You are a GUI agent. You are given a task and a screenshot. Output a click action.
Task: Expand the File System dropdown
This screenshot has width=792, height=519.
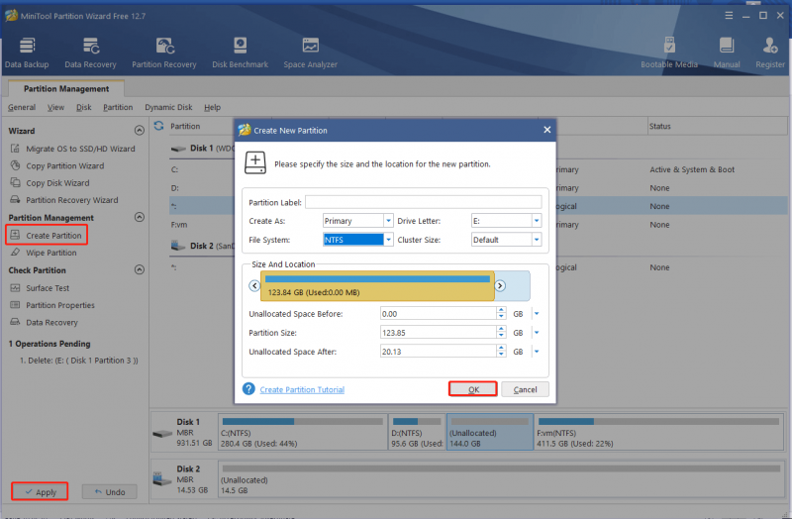tap(388, 240)
